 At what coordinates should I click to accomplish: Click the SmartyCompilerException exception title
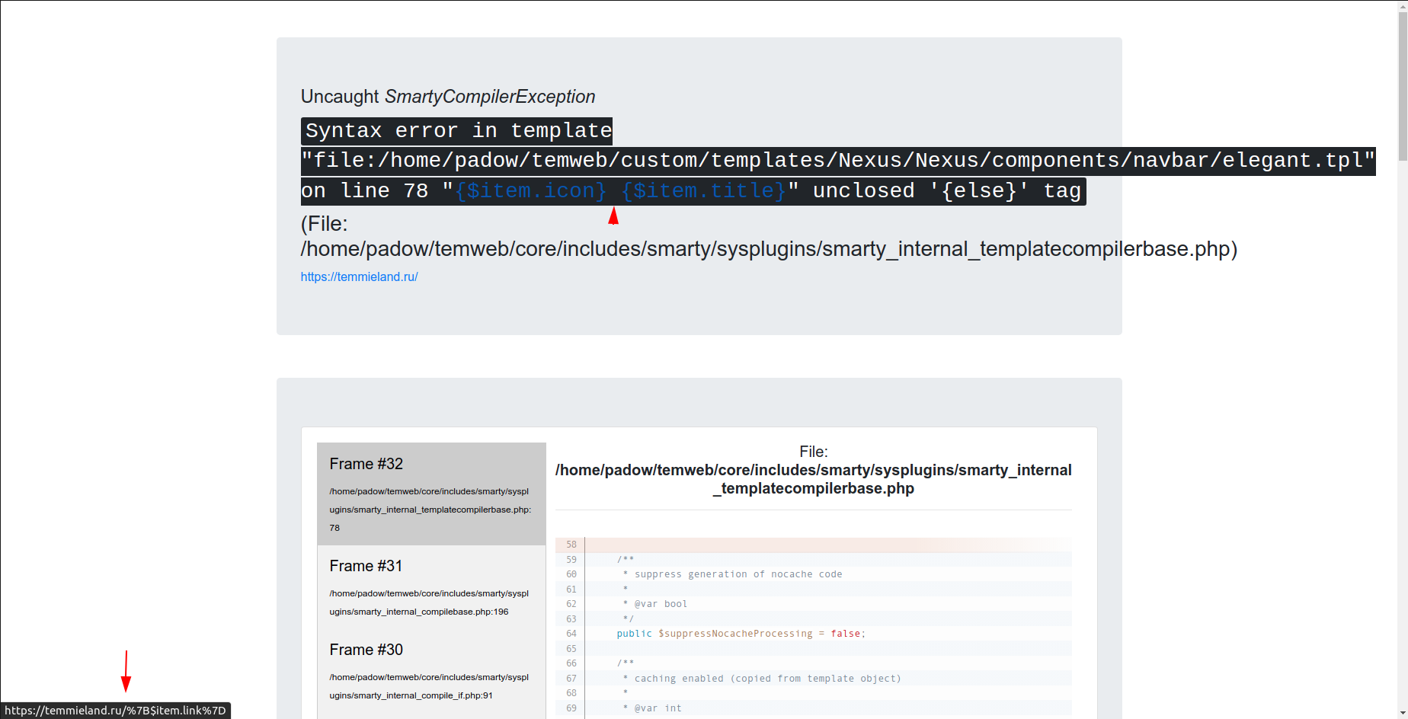click(489, 96)
